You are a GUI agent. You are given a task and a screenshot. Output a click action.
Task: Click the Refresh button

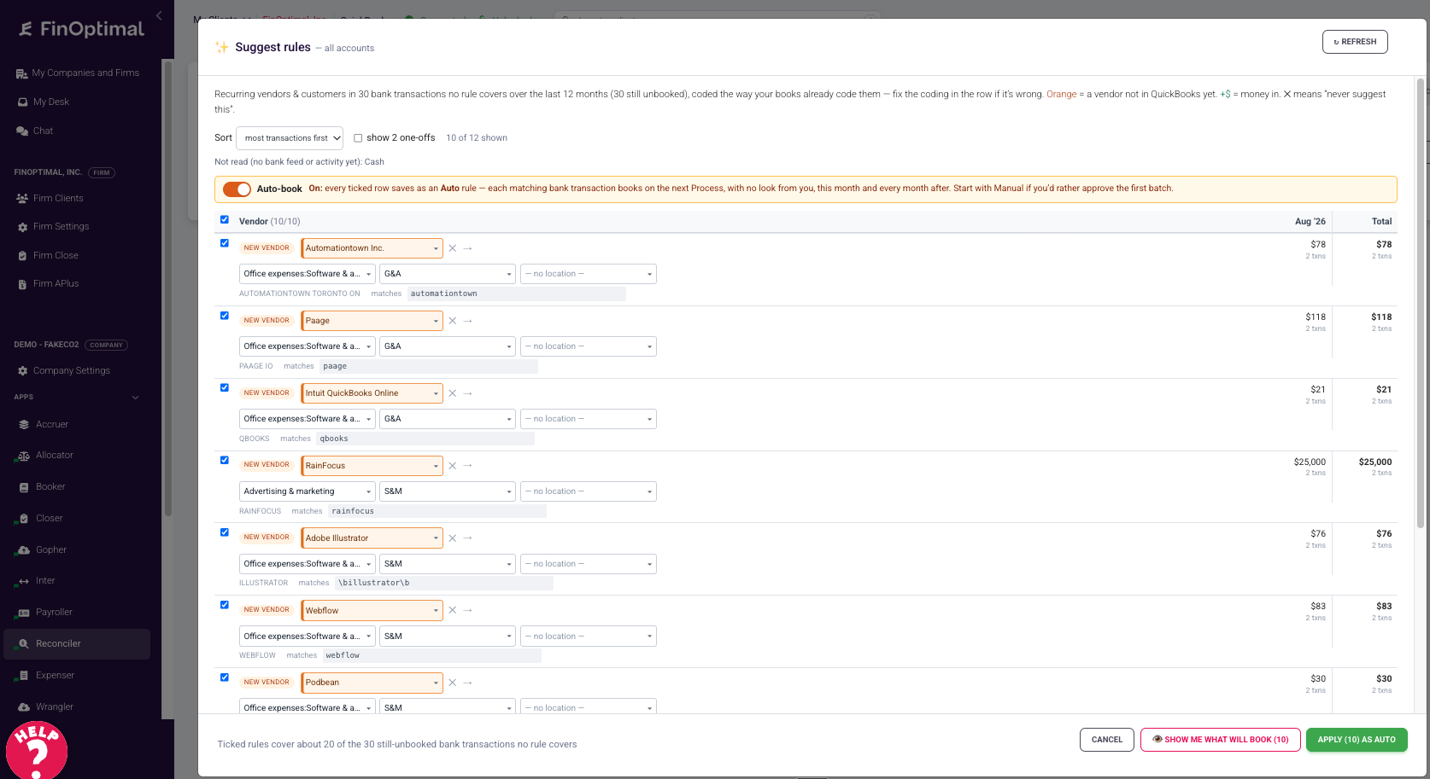point(1355,42)
